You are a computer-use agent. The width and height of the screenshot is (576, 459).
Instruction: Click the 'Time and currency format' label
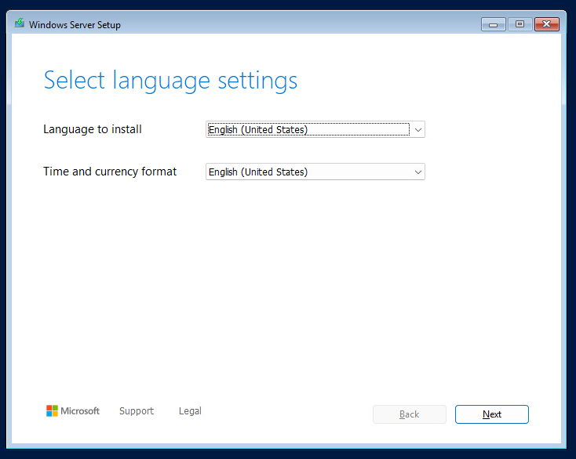pos(110,172)
